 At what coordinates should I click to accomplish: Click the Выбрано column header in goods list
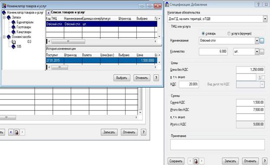click(x=145, y=19)
